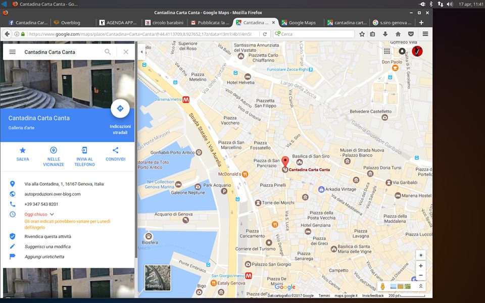Viewport: 485px width, 303px height.
Task: Click the red Cantadina Carta Canta pin
Action: [285, 162]
